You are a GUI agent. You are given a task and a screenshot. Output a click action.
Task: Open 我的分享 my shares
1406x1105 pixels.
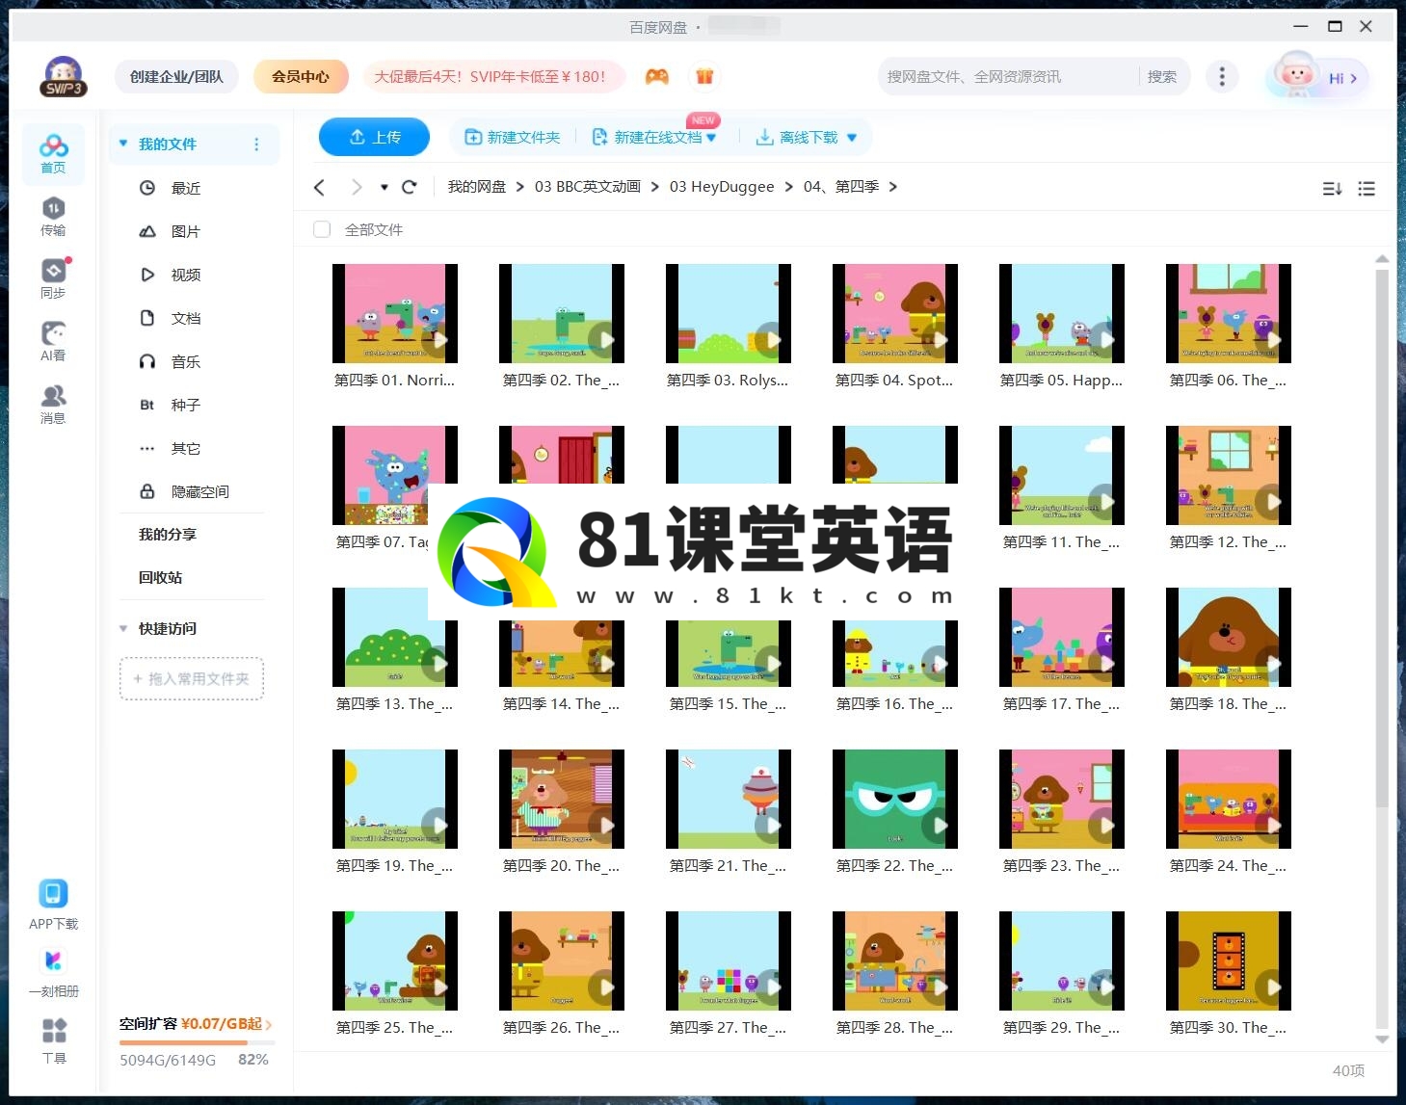(168, 534)
